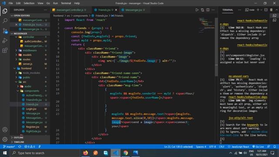Go to line via Ln 23, Col 130
Viewport: 279px width, 157px height.
pyautogui.click(x=178, y=147)
